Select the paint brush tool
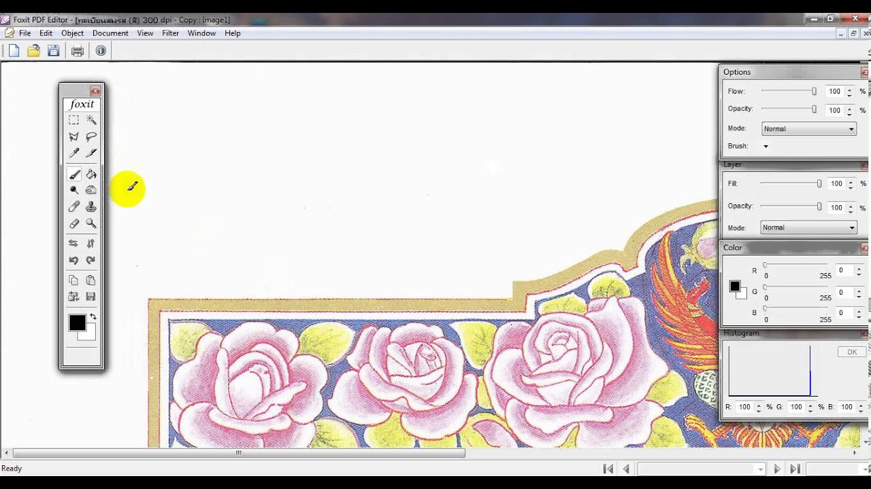This screenshot has height=489, width=871. tap(73, 174)
